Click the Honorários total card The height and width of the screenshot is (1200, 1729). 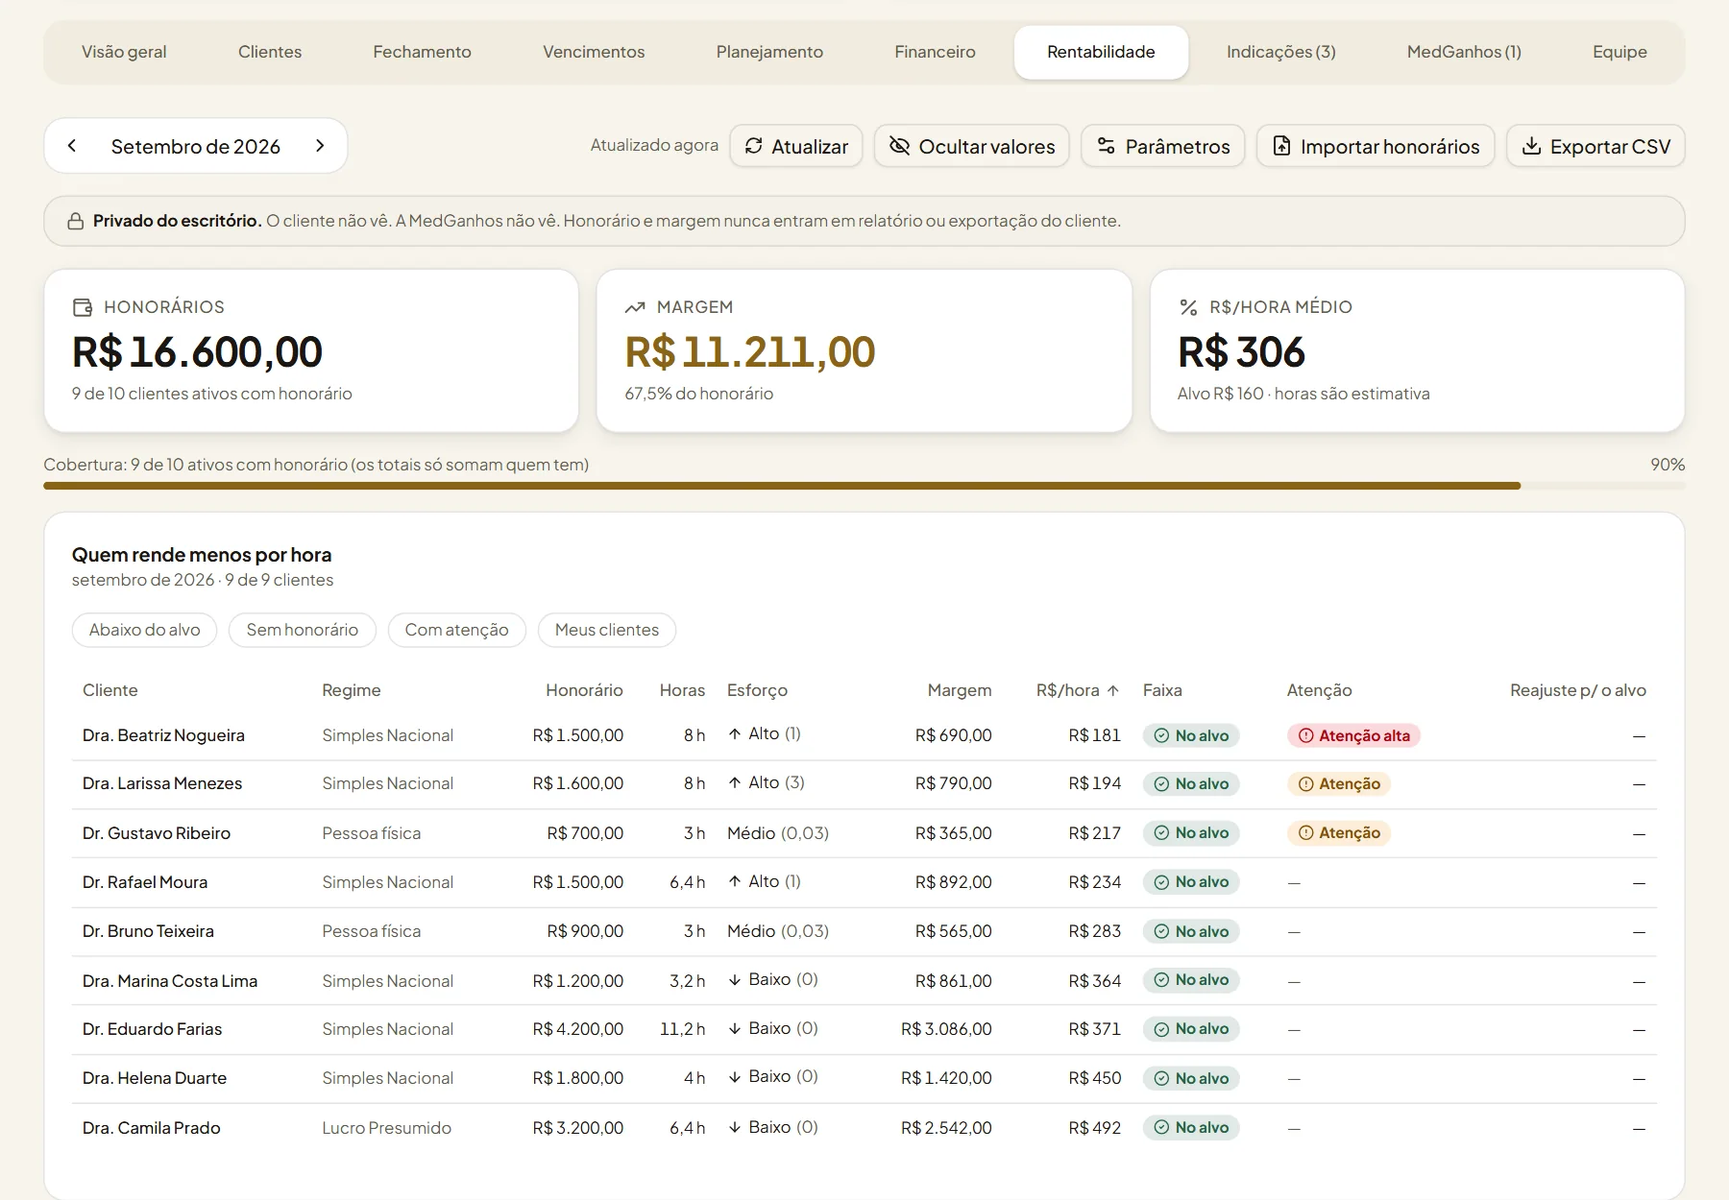point(311,350)
